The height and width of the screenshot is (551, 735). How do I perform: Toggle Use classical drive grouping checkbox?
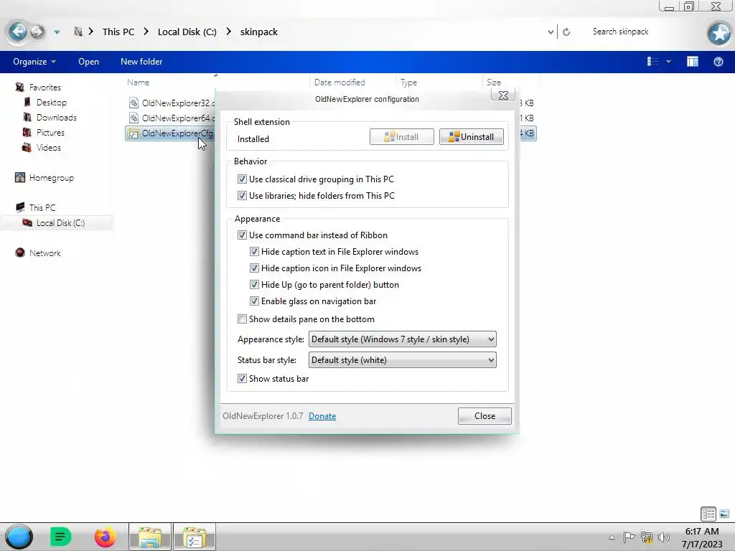click(242, 179)
